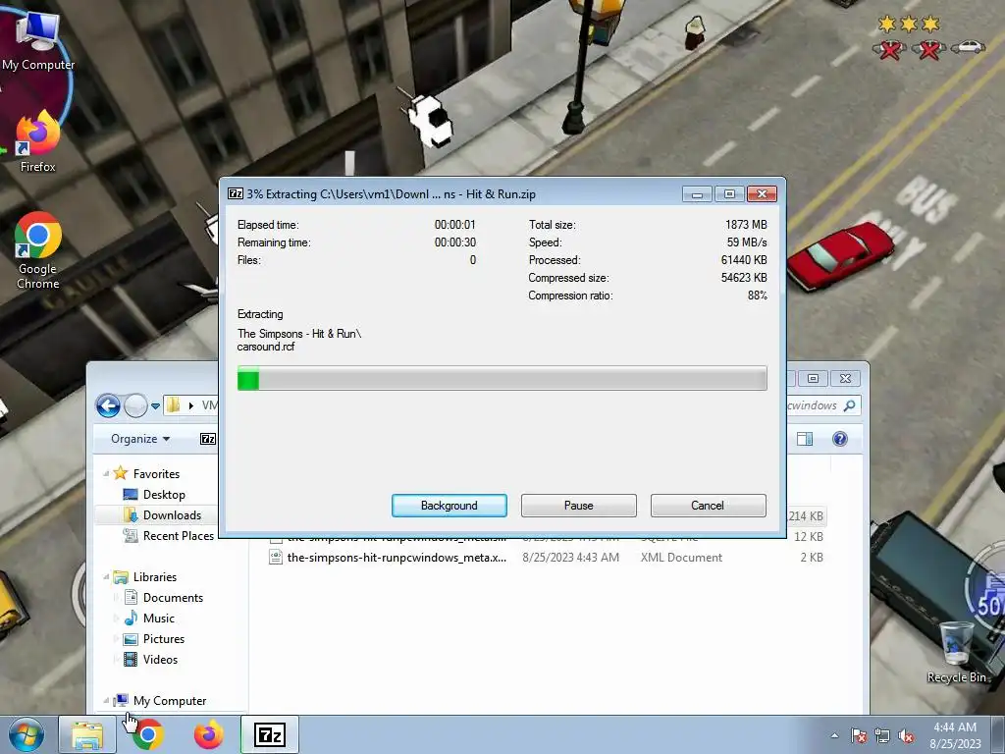Open the volume tray icon
Viewport: 1005px width, 754px height.
906,735
